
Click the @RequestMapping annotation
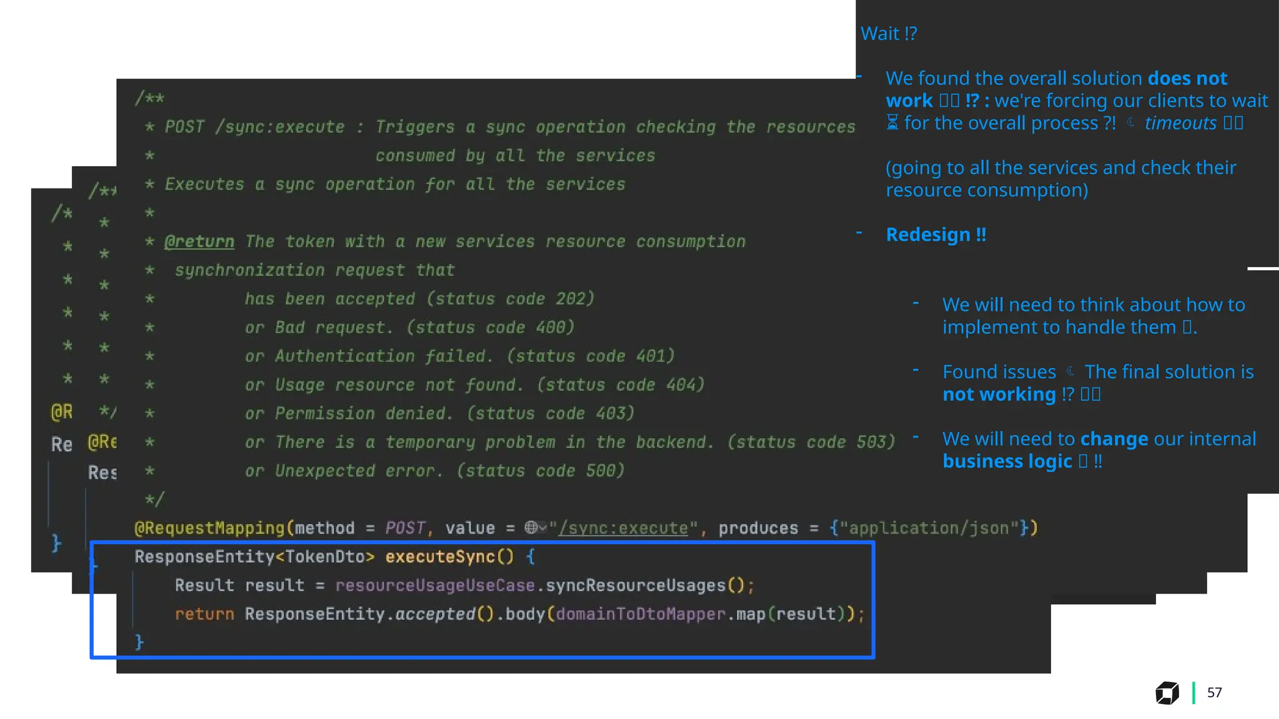point(209,528)
